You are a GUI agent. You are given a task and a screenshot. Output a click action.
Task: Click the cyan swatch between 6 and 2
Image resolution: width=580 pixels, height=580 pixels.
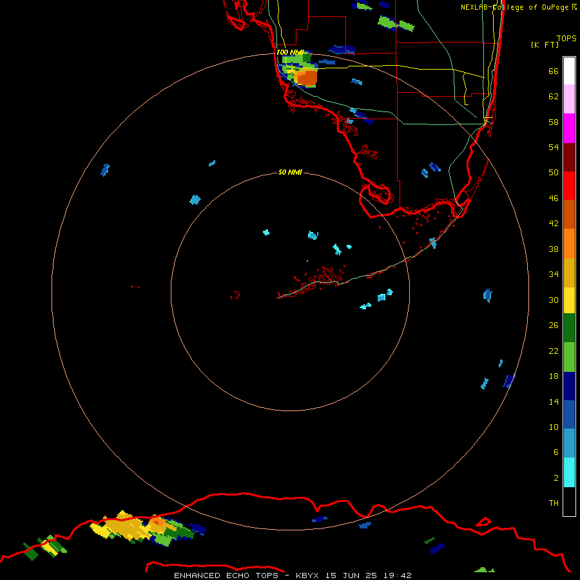coord(569,472)
